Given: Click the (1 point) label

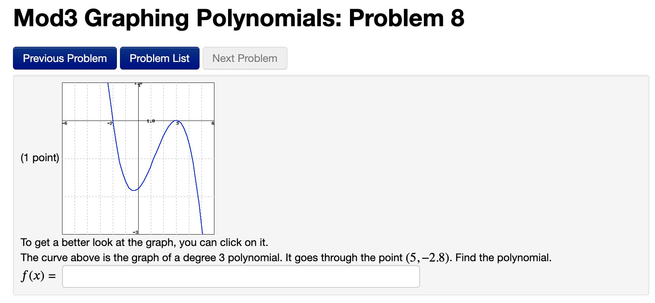Looking at the screenshot, I should [x=40, y=157].
